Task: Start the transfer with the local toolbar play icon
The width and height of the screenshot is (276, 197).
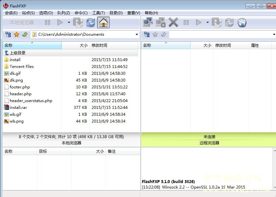Action: (x=60, y=22)
